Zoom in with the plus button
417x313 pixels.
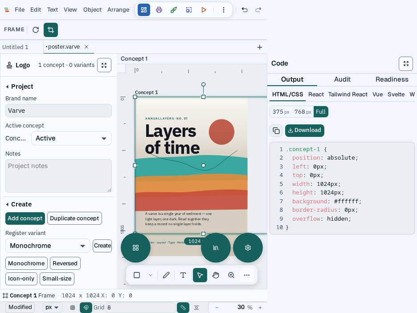[x=260, y=308]
